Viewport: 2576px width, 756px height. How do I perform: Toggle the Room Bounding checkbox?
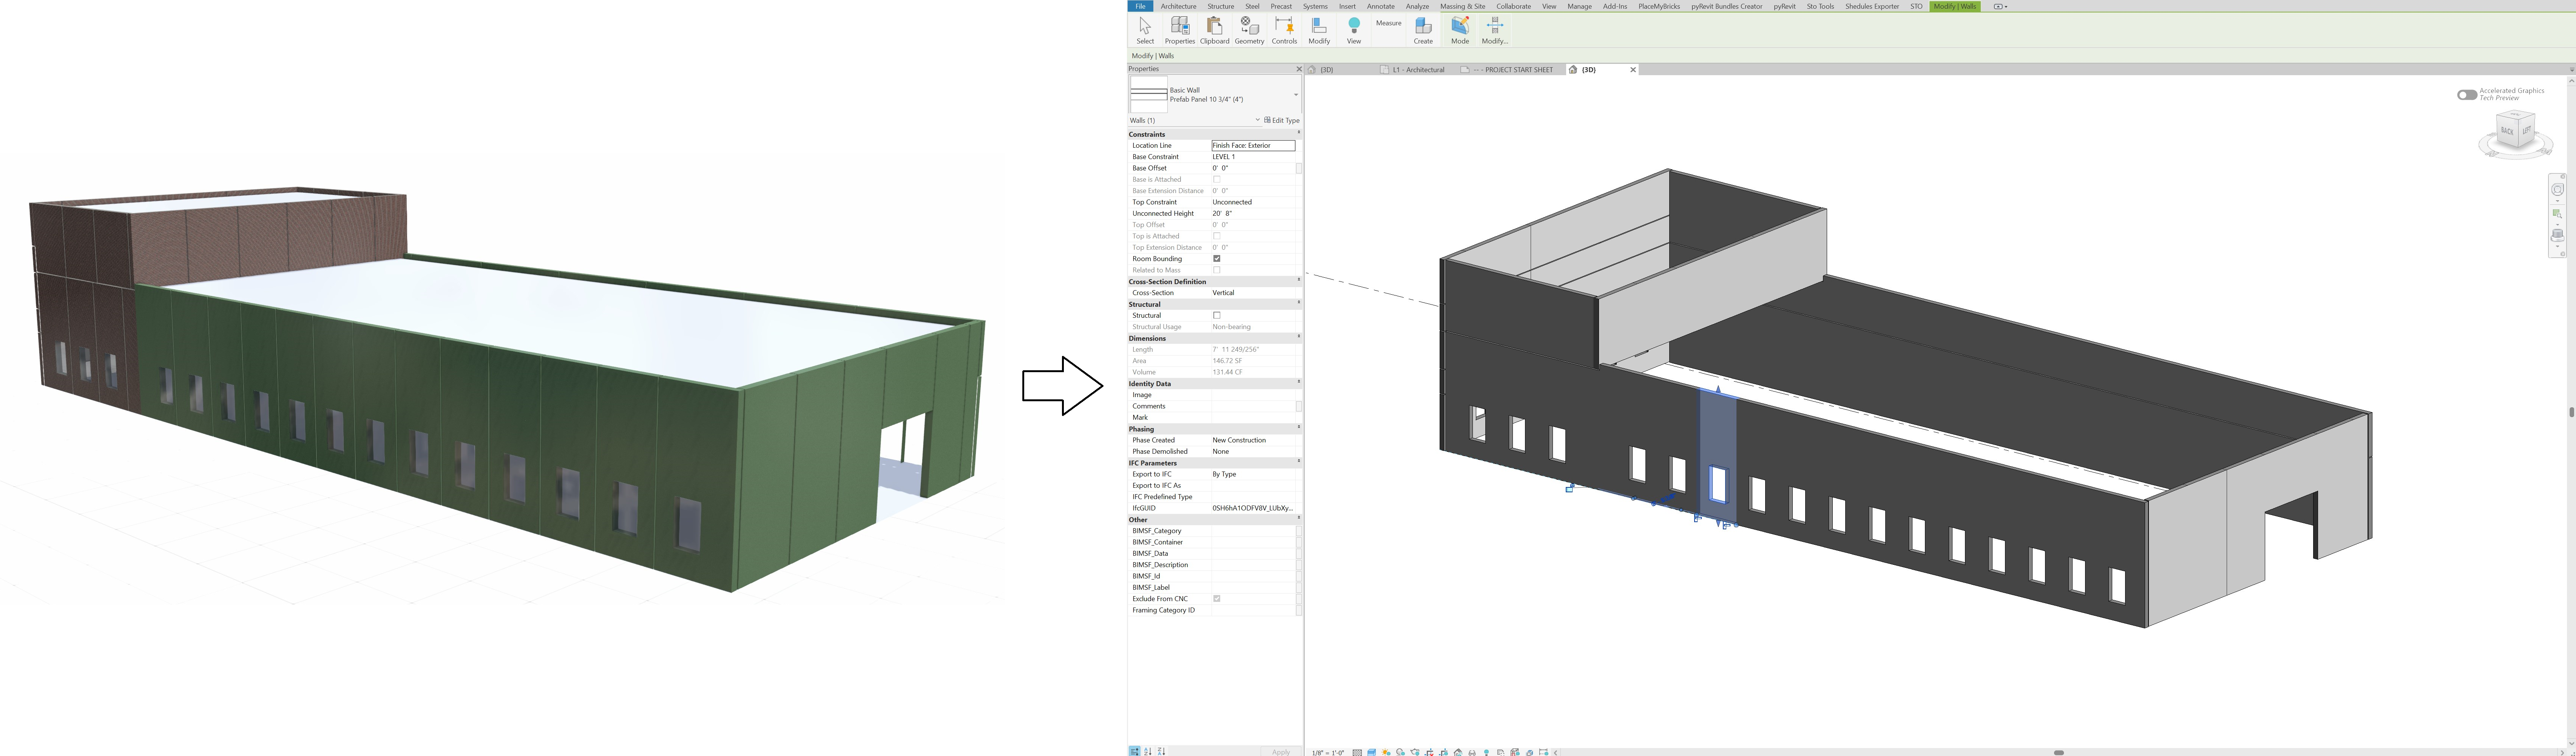click(1217, 259)
